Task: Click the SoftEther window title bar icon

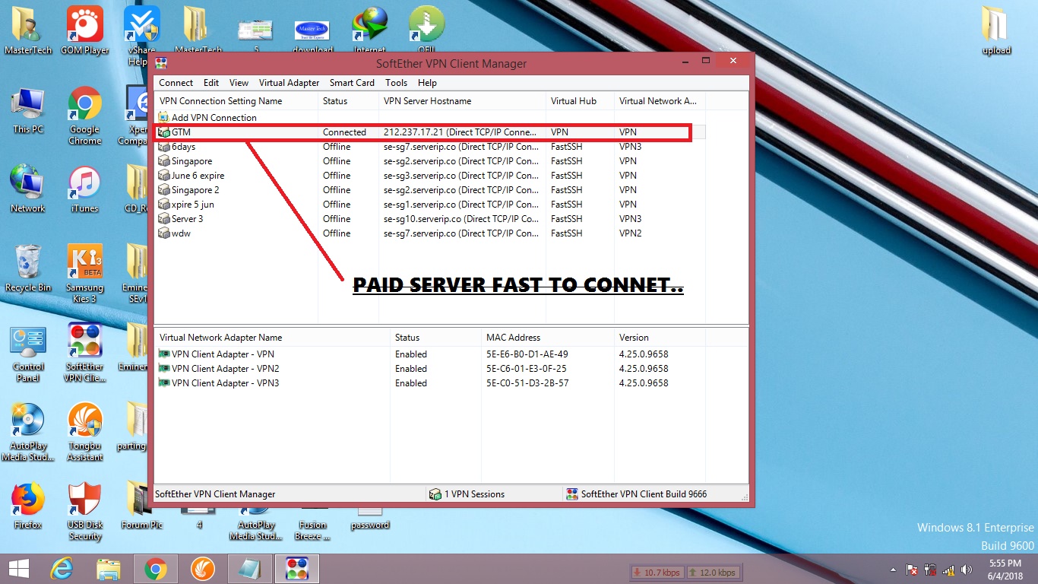Action: [x=161, y=63]
